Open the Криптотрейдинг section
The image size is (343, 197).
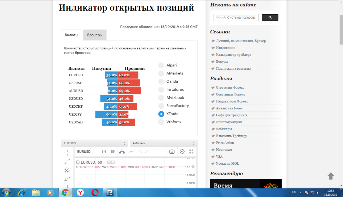click(x=229, y=122)
